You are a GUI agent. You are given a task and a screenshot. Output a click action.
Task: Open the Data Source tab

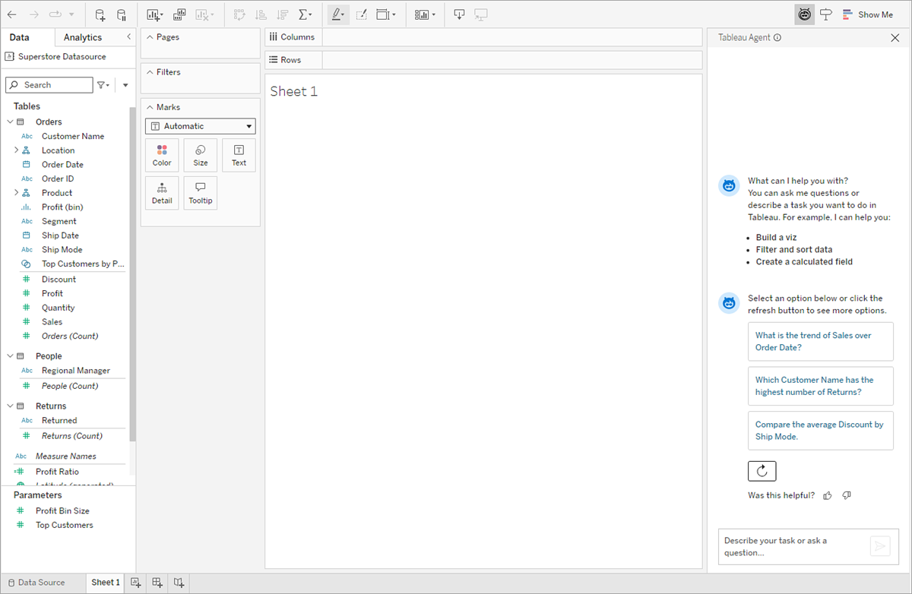pos(36,583)
